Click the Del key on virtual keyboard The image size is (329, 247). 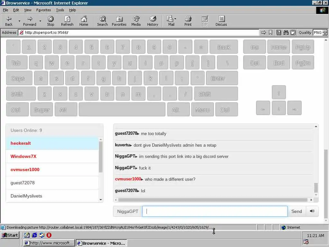254,63
